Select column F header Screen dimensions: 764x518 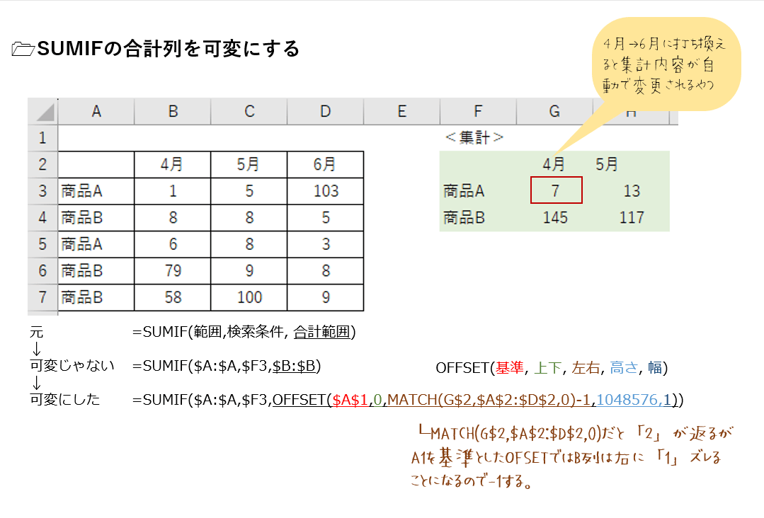click(478, 111)
